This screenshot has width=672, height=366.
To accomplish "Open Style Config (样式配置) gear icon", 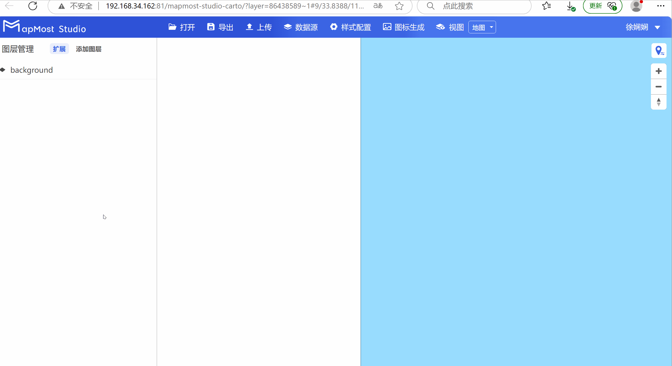I will pos(334,27).
